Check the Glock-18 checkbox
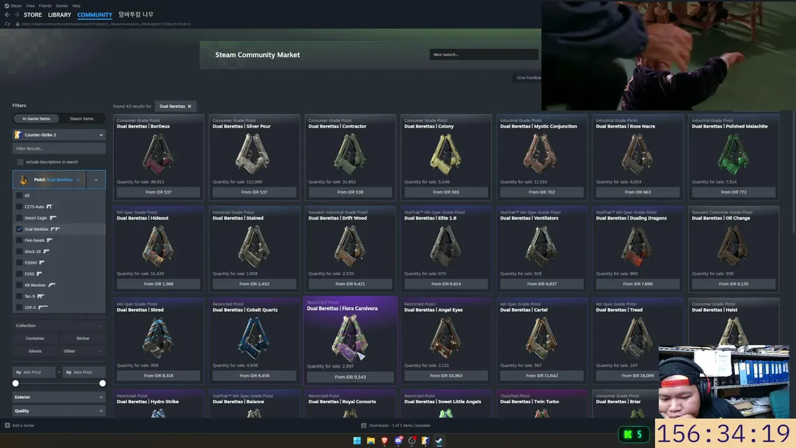Viewport: 796px width, 448px height. pos(19,251)
